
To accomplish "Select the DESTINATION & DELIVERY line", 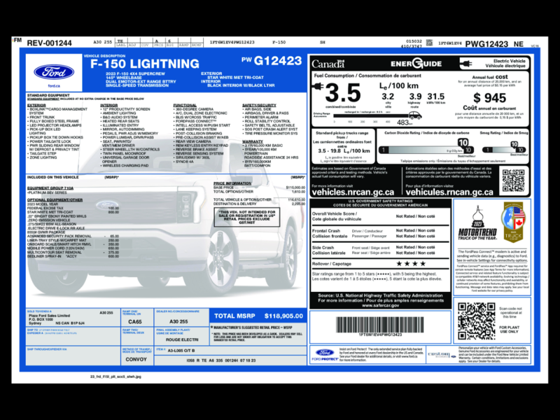I will [x=259, y=204].
